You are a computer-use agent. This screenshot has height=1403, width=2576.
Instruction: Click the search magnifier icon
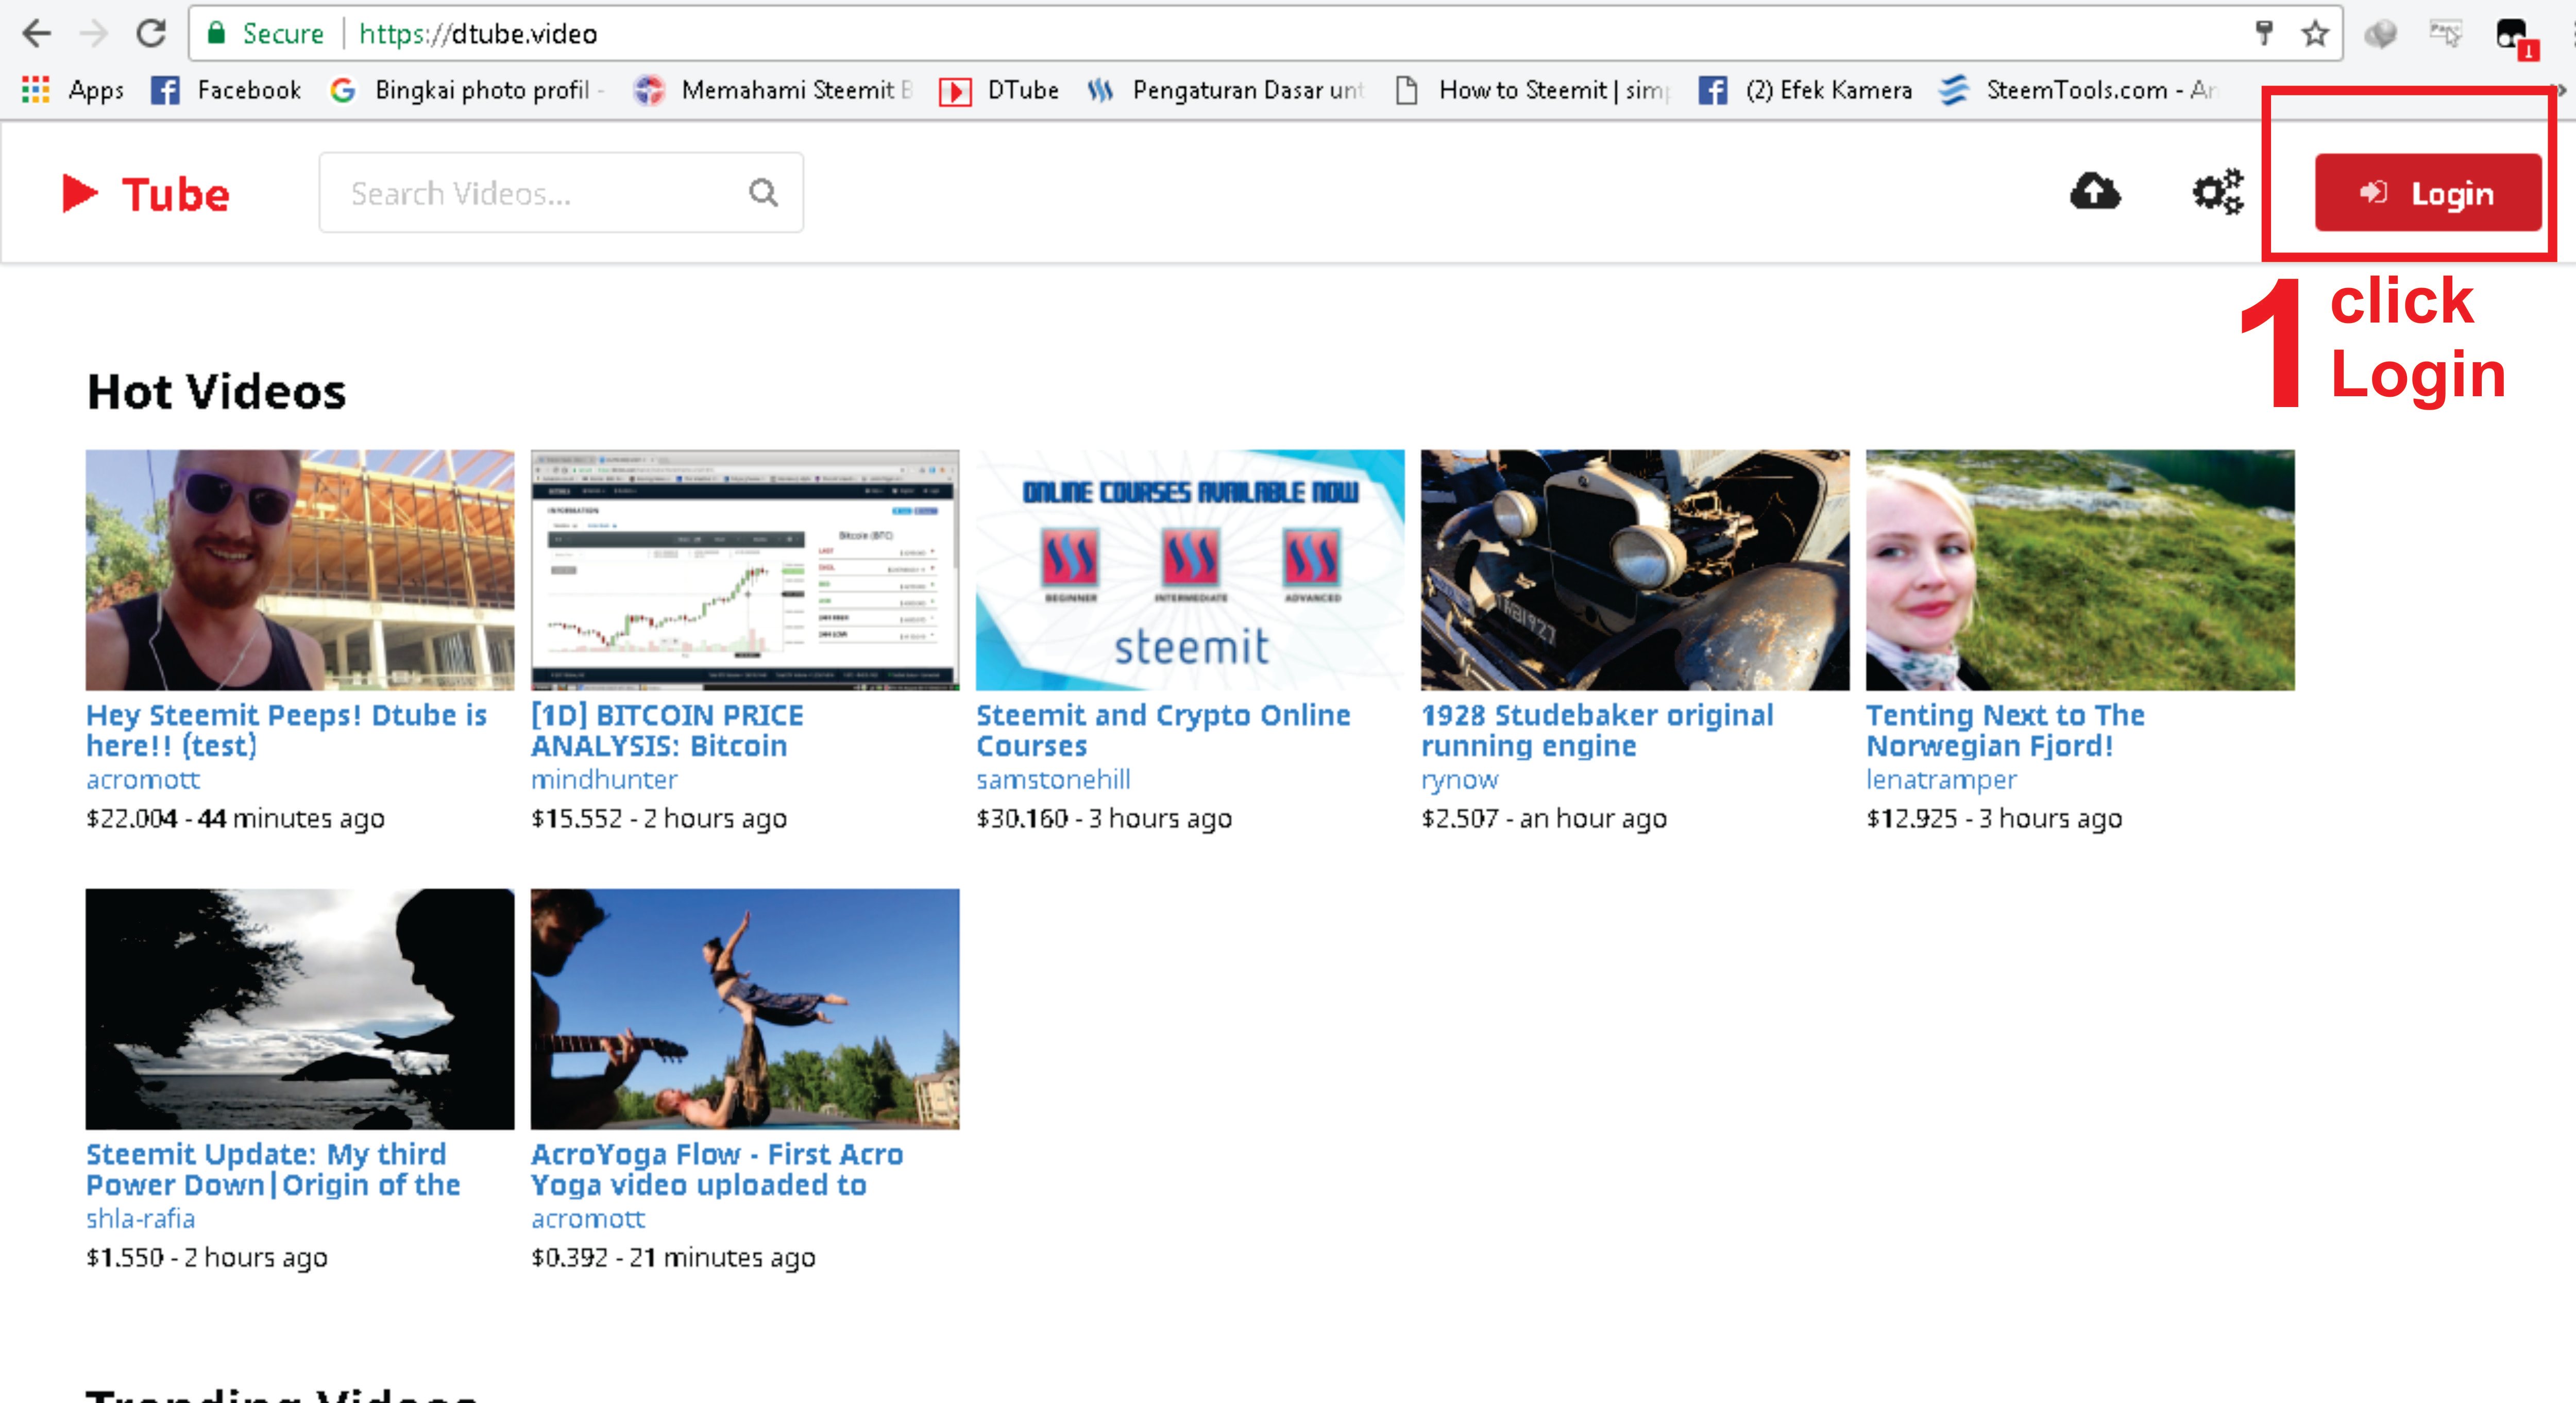pyautogui.click(x=763, y=192)
